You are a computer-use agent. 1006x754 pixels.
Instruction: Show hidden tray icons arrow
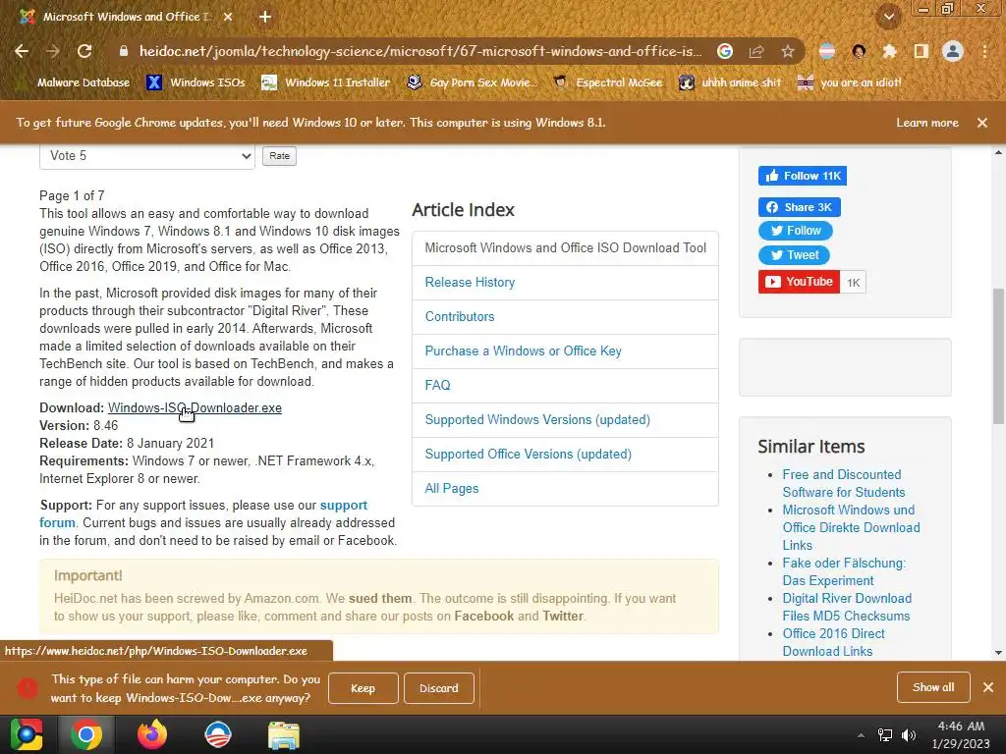pyautogui.click(x=861, y=735)
